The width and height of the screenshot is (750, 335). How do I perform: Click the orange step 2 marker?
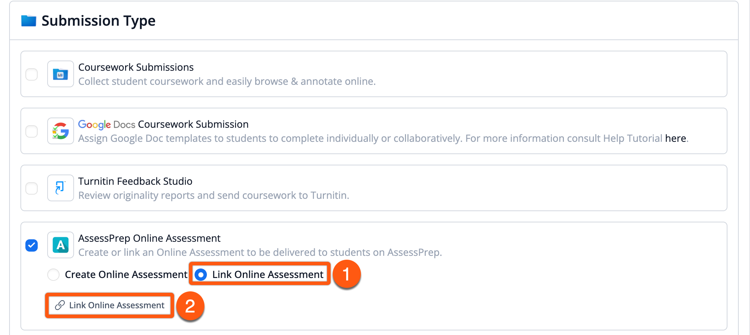pyautogui.click(x=190, y=306)
